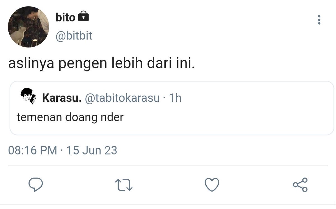The width and height of the screenshot is (336, 209).
Task: Click the divider line above action icons
Action: click(168, 166)
